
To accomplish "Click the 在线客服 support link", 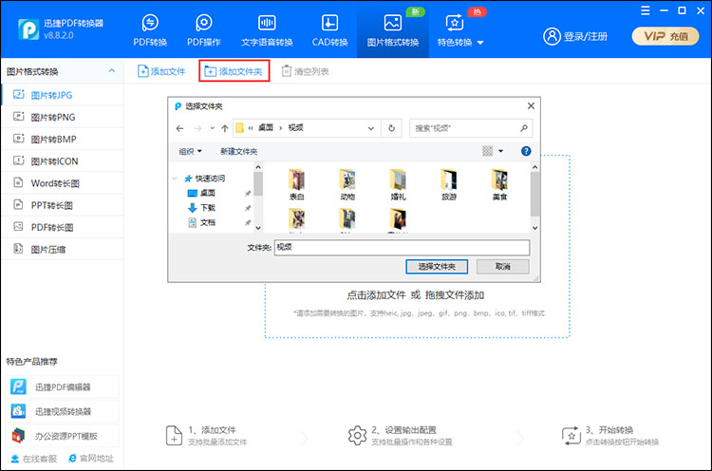I will click(34, 459).
